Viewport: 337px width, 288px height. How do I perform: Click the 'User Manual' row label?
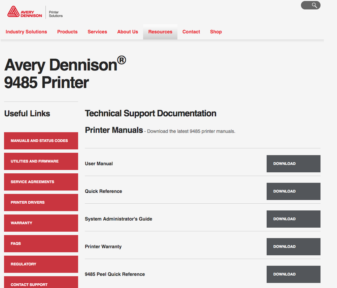tap(99, 164)
